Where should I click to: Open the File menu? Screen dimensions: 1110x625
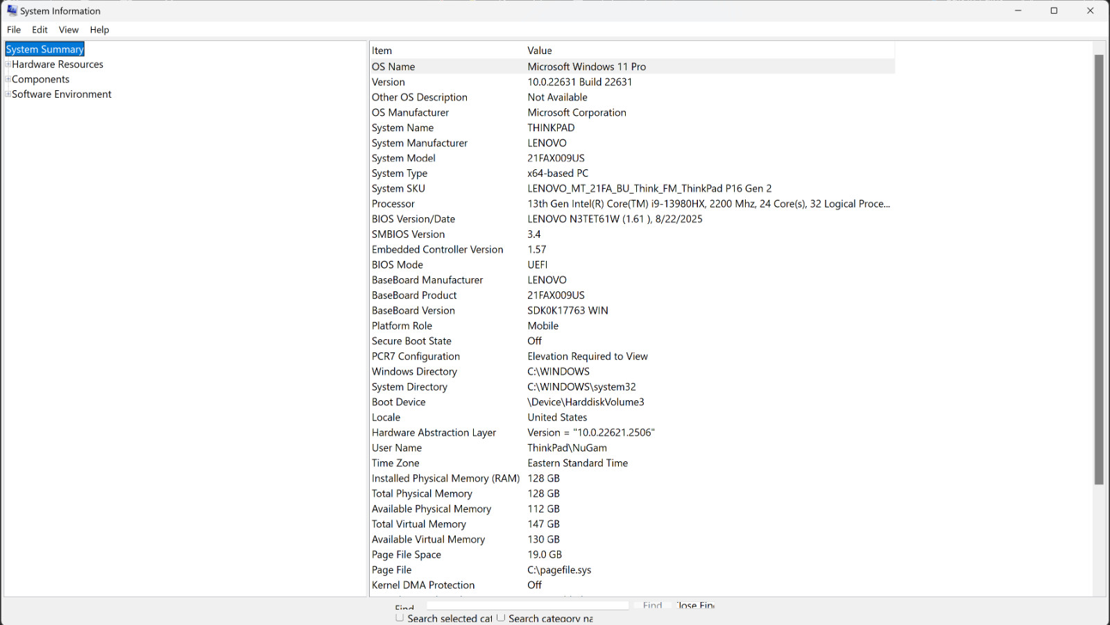[x=14, y=30]
